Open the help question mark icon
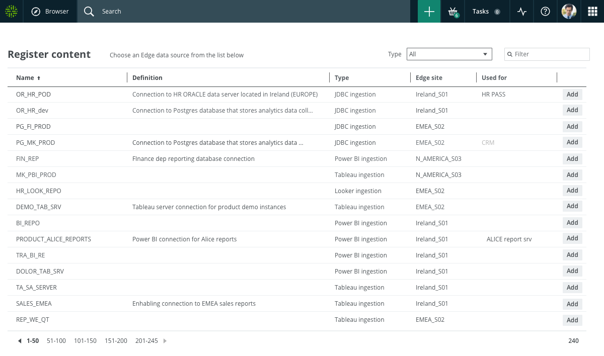Image resolution: width=604 pixels, height=356 pixels. pyautogui.click(x=545, y=12)
